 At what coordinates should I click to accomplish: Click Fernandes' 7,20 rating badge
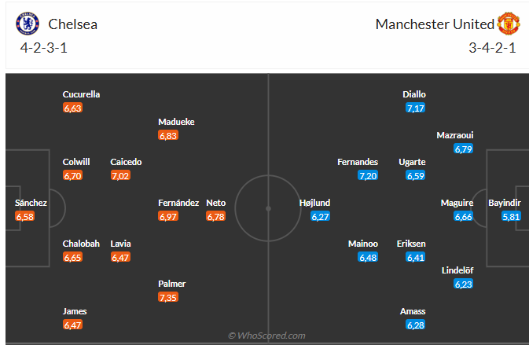point(368,176)
